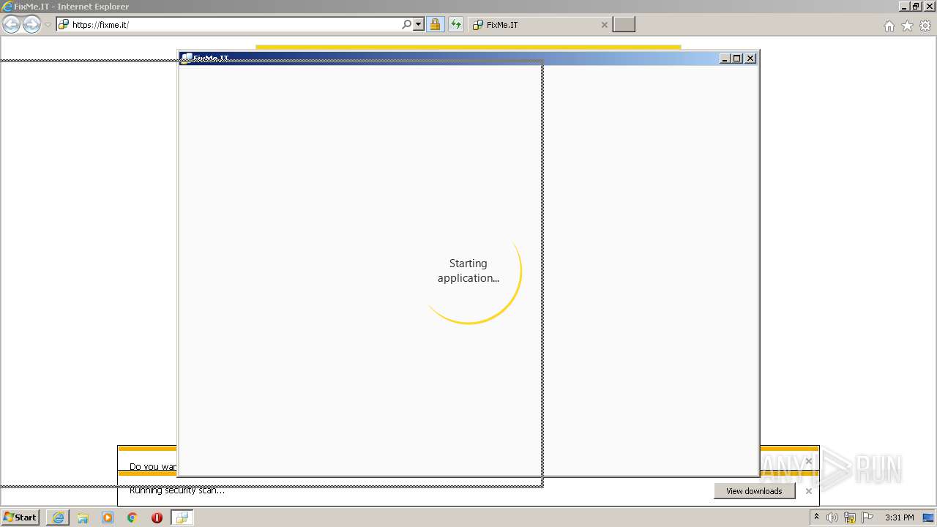Screen dimensions: 937x527
Task: Show hidden system tray icons
Action: click(816, 517)
